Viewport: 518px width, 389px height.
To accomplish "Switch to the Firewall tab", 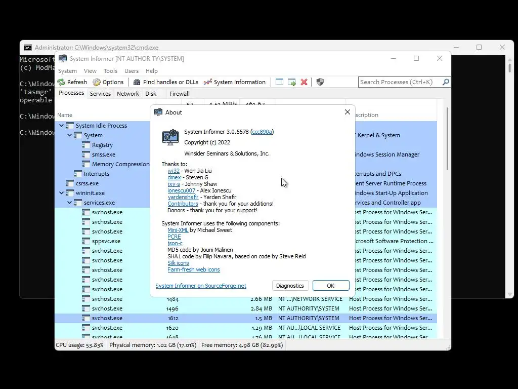I will click(x=180, y=94).
